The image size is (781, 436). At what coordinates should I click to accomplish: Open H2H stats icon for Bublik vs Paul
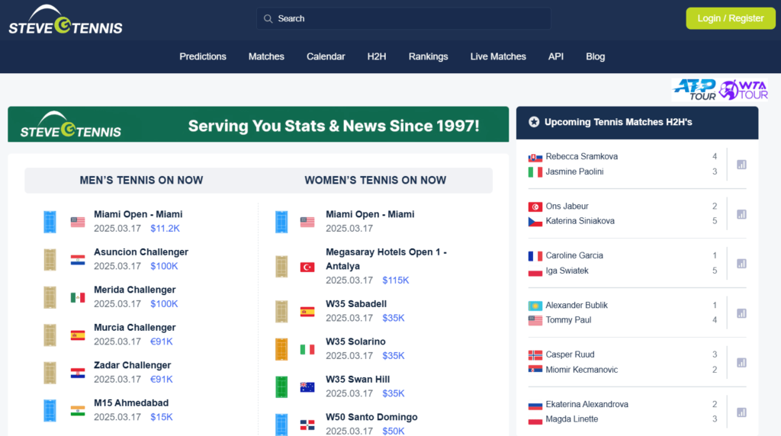coord(741,313)
